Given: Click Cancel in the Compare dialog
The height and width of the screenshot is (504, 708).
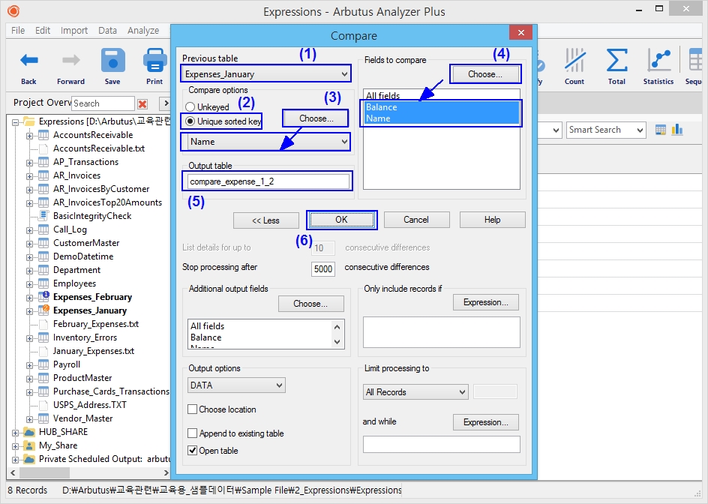Looking at the screenshot, I should 416,220.
